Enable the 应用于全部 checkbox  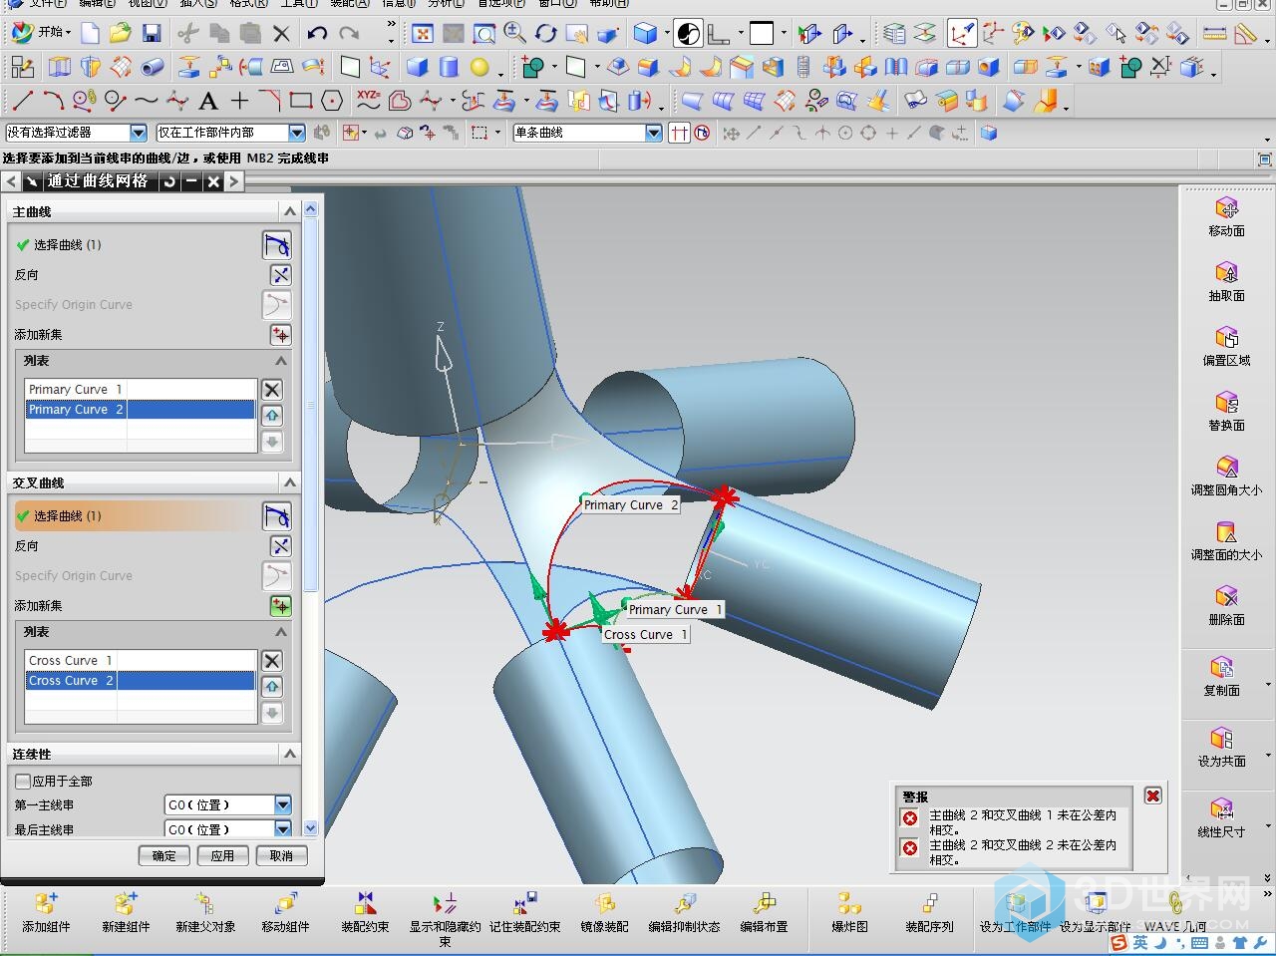pyautogui.click(x=23, y=782)
